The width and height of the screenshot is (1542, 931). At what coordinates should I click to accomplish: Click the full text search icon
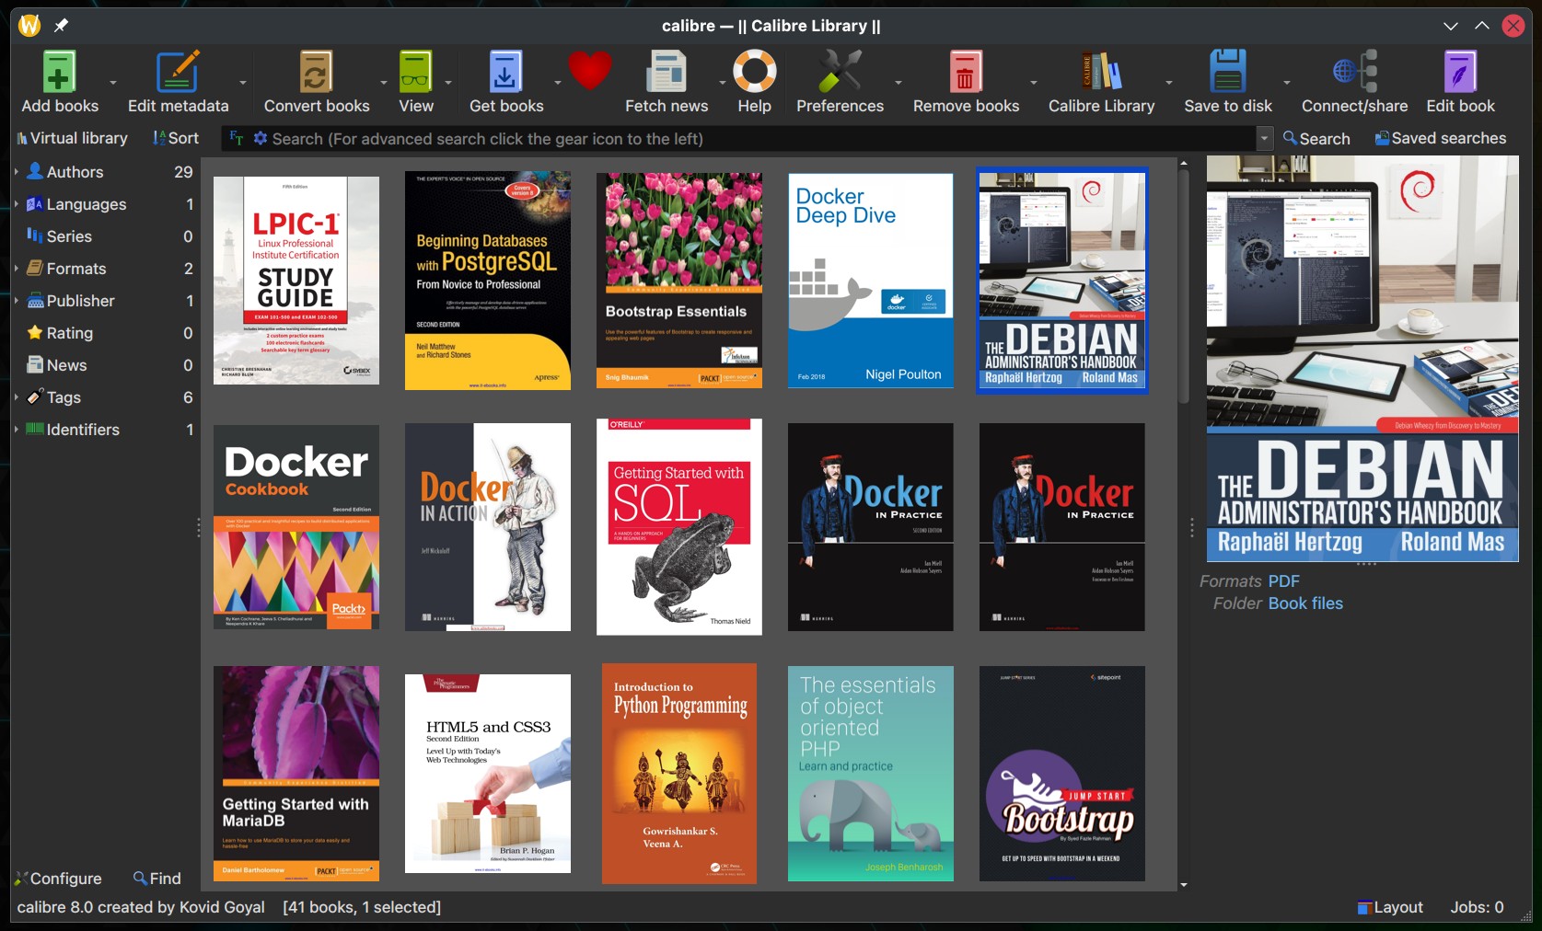pos(237,138)
